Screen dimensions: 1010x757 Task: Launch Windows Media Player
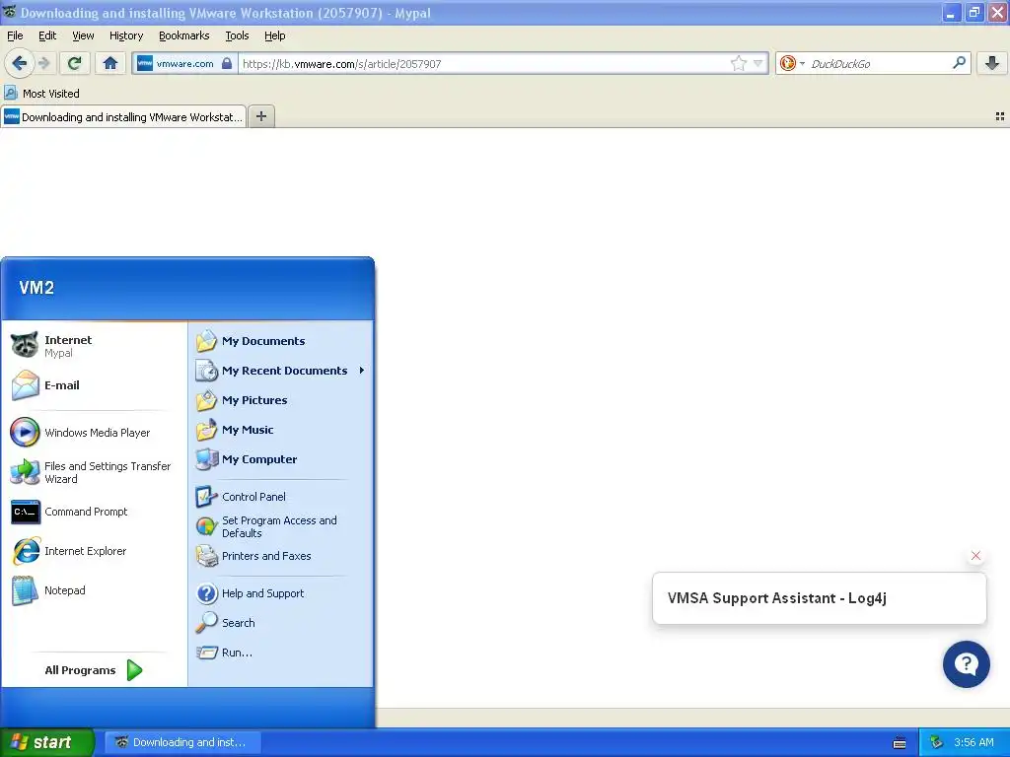click(94, 433)
